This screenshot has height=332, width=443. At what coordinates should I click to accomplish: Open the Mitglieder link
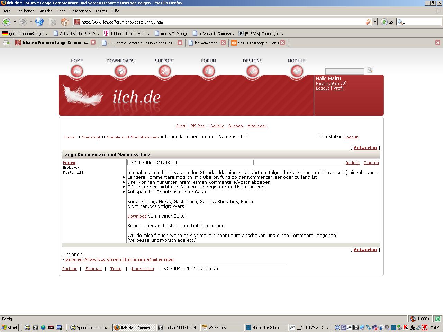[257, 126]
